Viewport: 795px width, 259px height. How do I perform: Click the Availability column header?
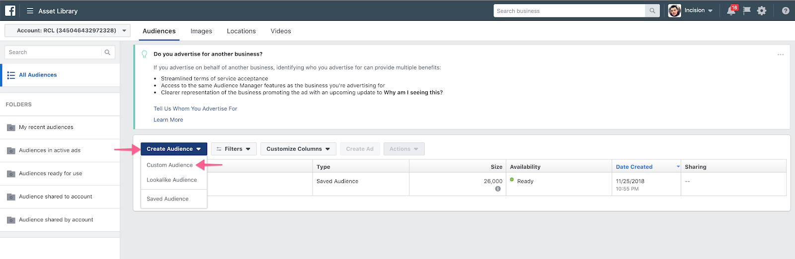559,166
